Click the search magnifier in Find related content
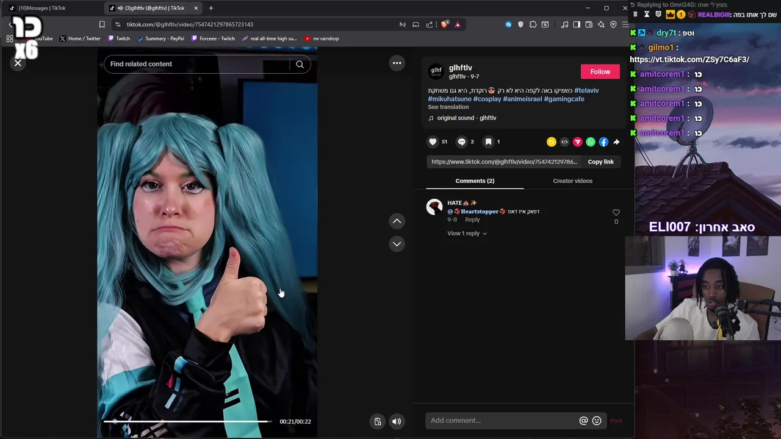 pos(300,64)
